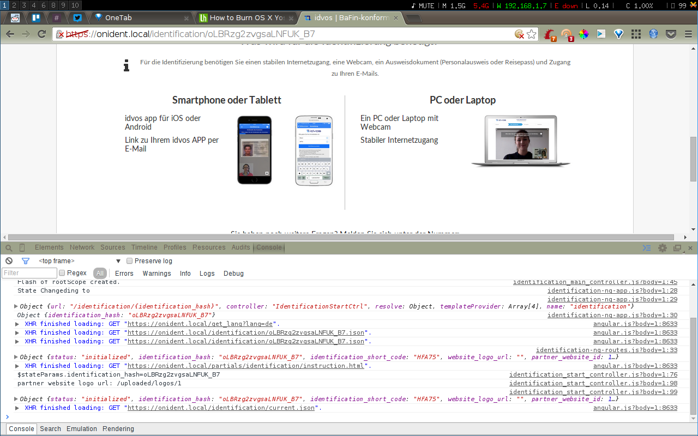Click the page's vertical scrollbar thumb
This screenshot has width=698, height=436.
click(693, 158)
